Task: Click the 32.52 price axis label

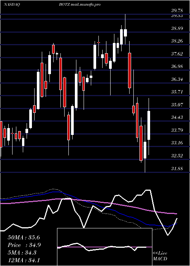Action: coord(177,155)
